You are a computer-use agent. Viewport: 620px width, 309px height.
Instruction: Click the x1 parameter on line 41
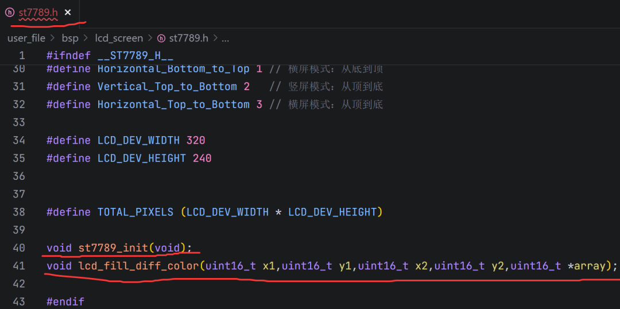coord(269,266)
